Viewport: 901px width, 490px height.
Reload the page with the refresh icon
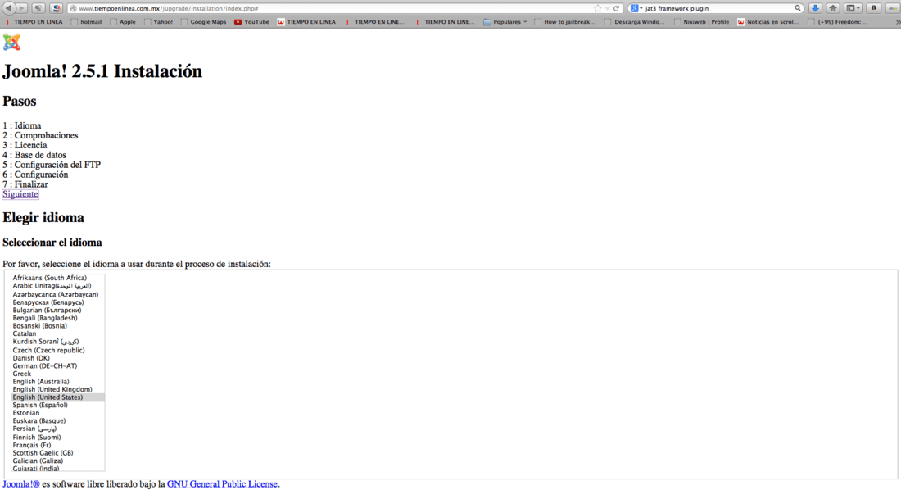616,8
